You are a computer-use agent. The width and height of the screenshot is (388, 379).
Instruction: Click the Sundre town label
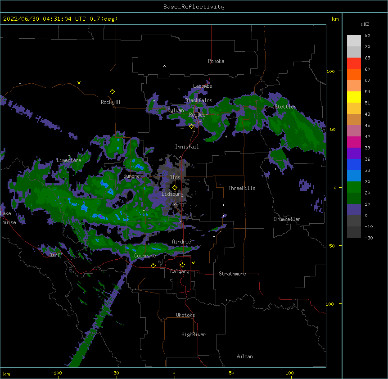pos(131,176)
